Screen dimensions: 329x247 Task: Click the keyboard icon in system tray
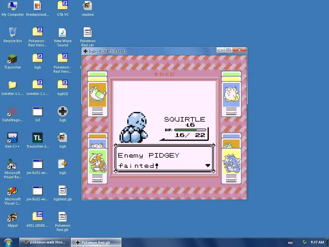(x=290, y=242)
